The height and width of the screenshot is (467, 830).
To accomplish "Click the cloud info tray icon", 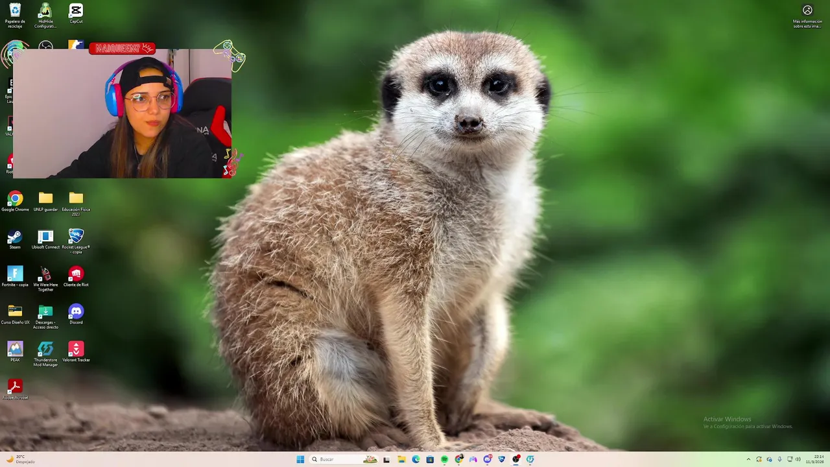I will pos(769,459).
